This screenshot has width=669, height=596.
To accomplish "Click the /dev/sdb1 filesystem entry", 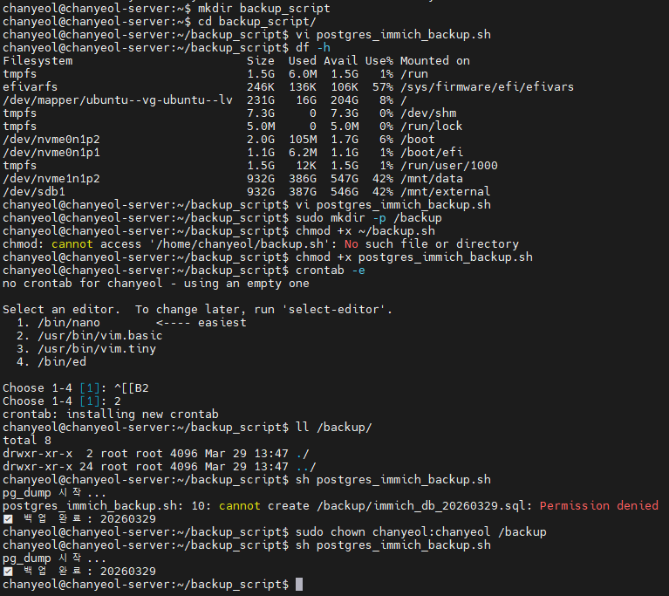I will (x=33, y=192).
